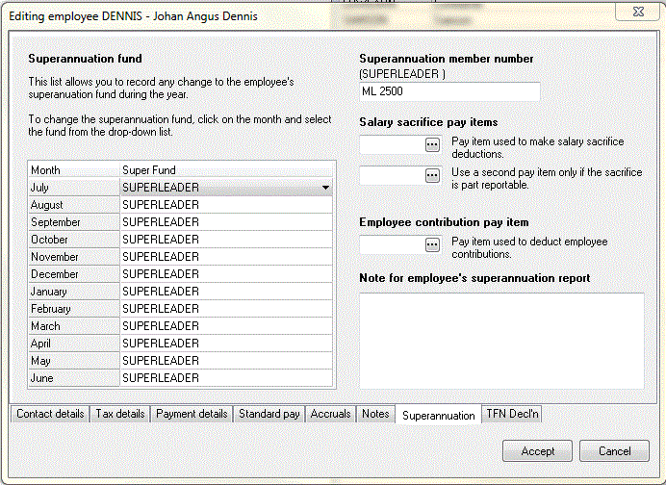The image size is (666, 485).
Task: Click the superannuation member number field
Action: coord(449,91)
